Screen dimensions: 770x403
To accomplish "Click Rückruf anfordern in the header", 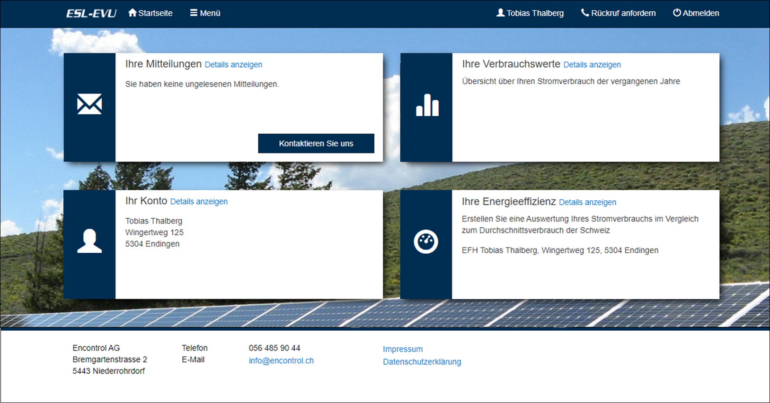I will [619, 13].
